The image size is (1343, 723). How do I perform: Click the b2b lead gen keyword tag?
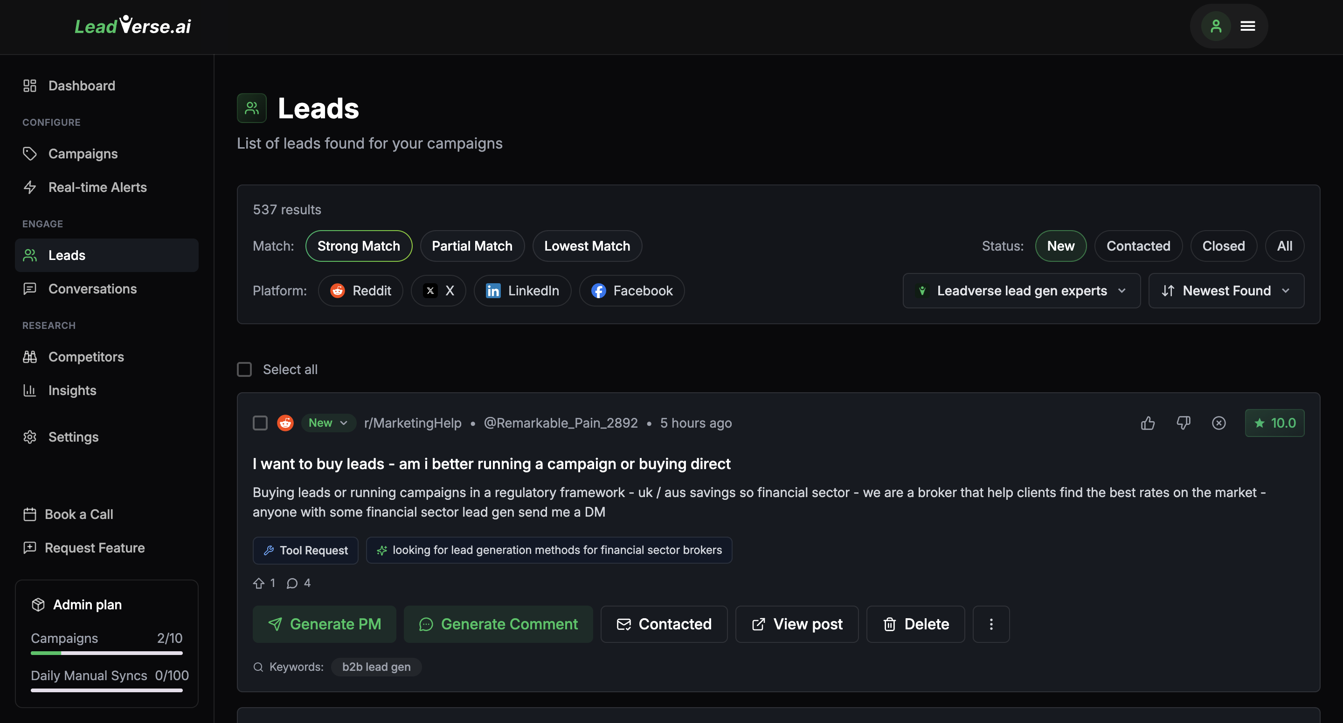pyautogui.click(x=376, y=667)
